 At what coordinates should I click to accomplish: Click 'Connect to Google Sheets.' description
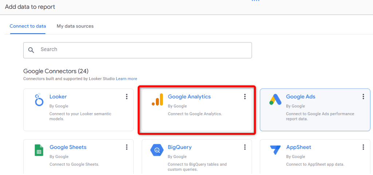pos(74,164)
